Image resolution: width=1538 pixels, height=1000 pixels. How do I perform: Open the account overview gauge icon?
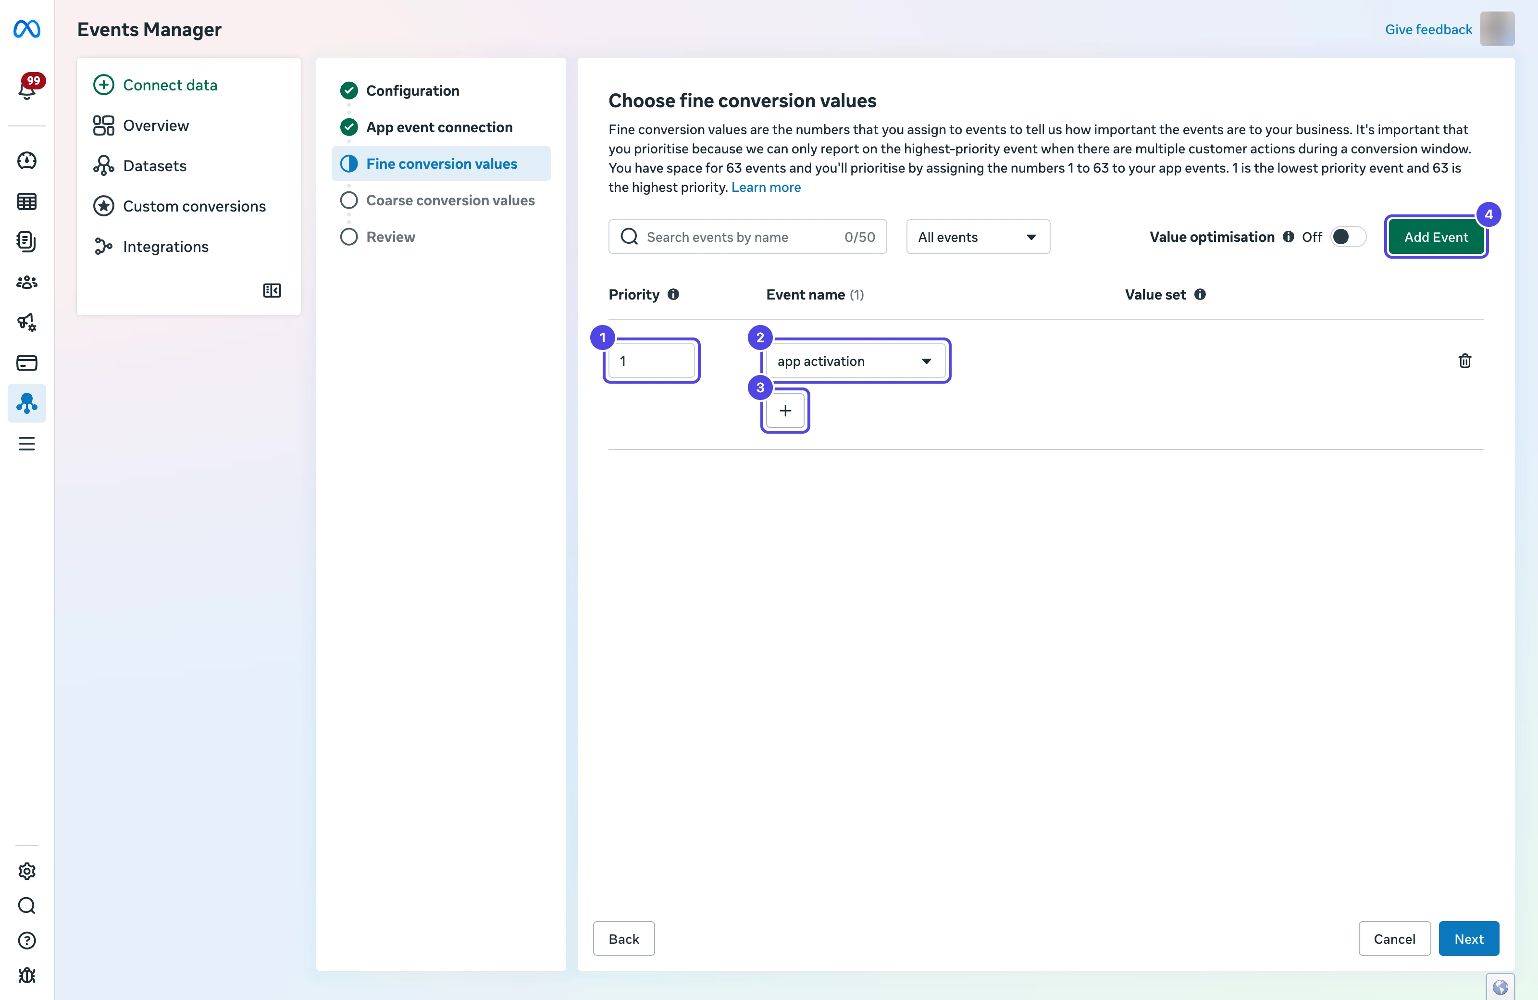pos(26,160)
